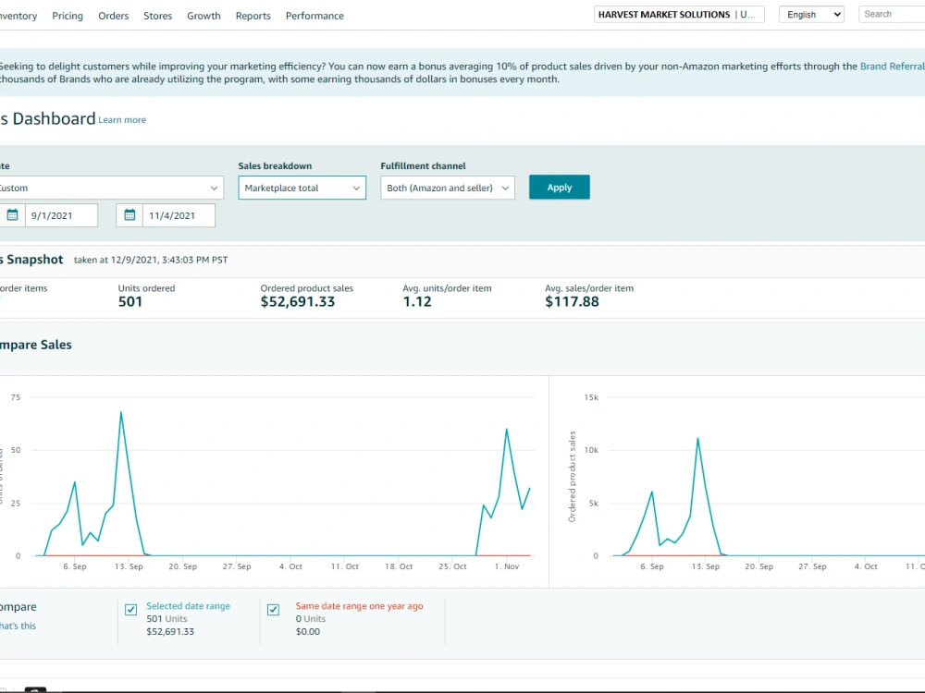Open the Reports menu
Screen dimensions: 925x693
click(x=253, y=16)
